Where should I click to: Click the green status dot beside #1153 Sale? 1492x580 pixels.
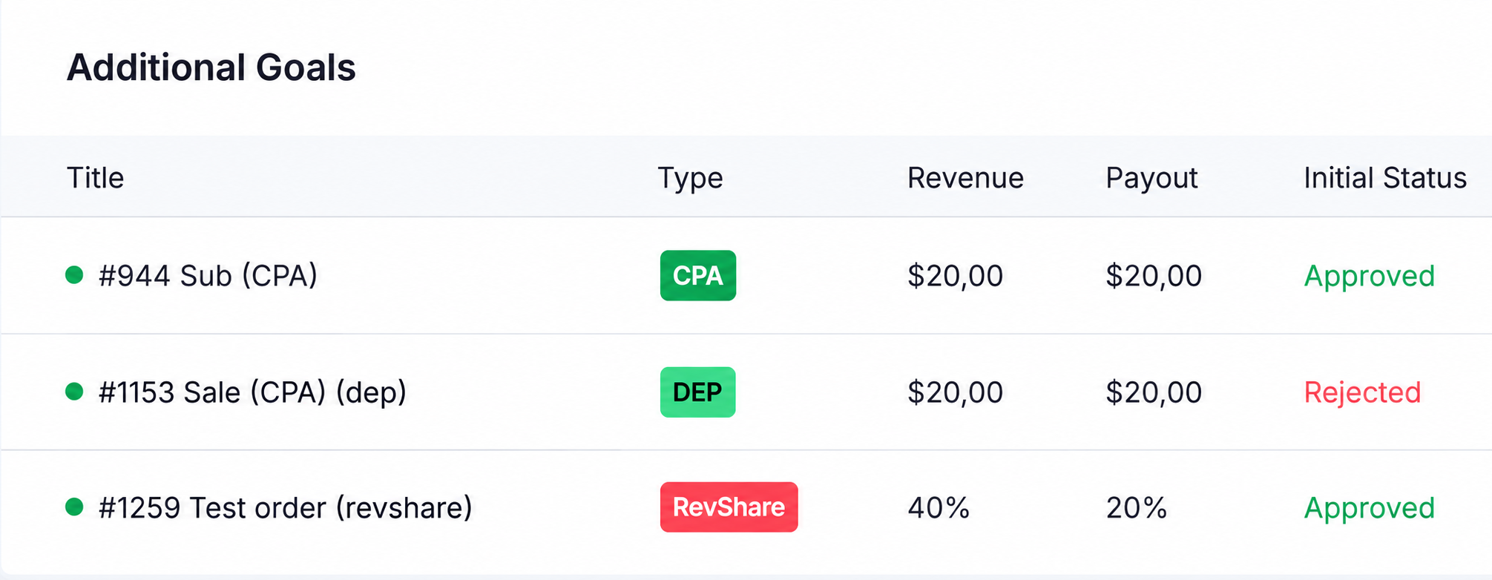point(74,392)
